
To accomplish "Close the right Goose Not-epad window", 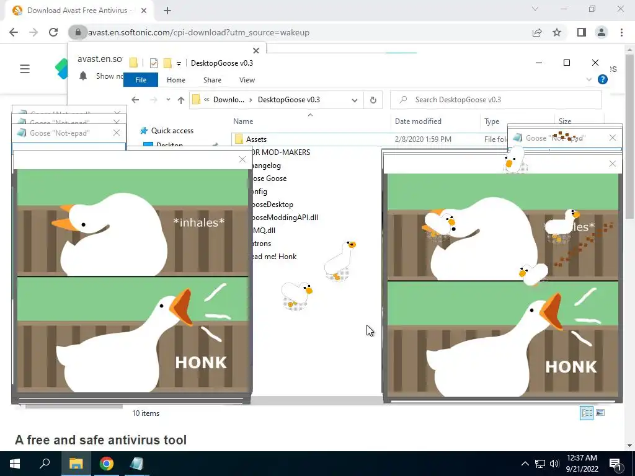I will coord(612,138).
